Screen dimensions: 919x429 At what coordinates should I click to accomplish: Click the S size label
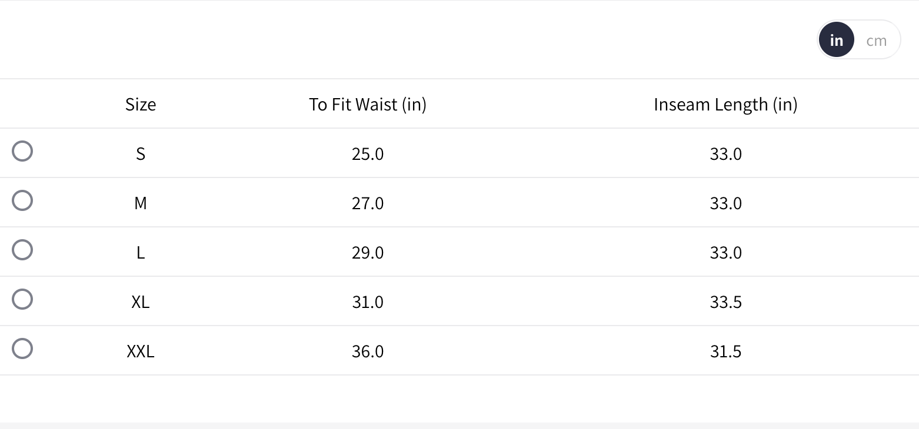[x=141, y=154]
